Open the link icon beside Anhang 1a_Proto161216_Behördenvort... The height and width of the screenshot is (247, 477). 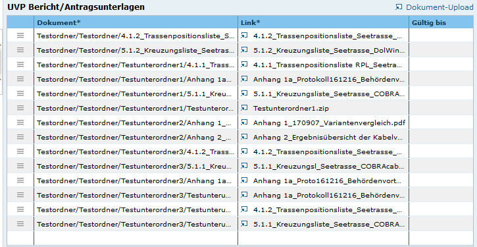click(244, 180)
